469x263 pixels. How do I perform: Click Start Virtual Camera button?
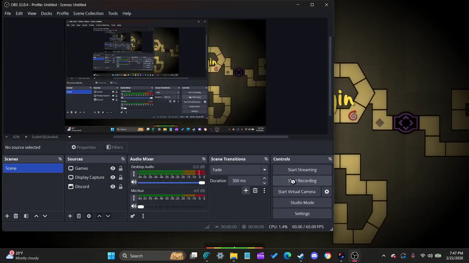click(x=297, y=192)
